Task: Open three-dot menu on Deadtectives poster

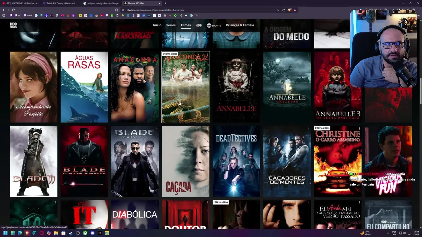Action: coord(258,129)
